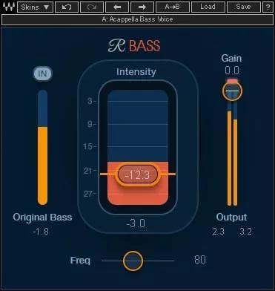Go to the previous preset arrow
Image resolution: width=275 pixels, height=291 pixels.
coord(117,7)
